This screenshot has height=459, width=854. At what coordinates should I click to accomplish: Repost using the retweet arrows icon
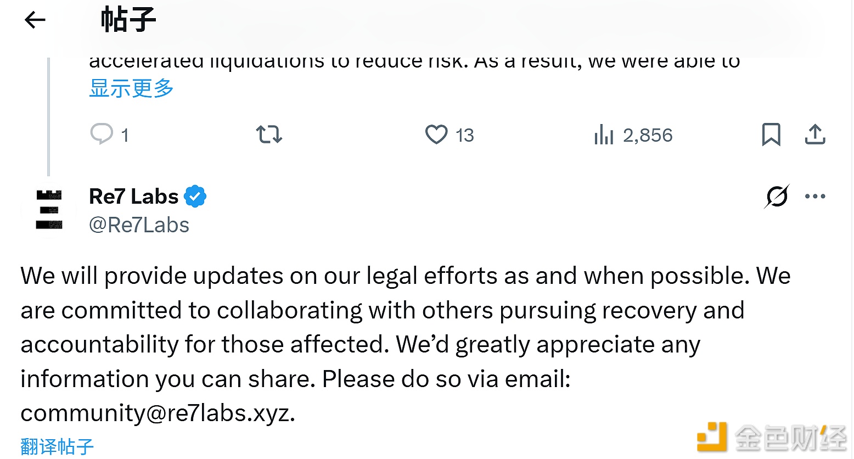point(269,135)
